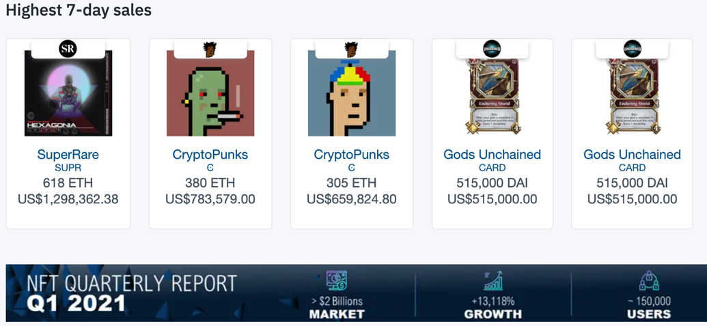Click punk avatar icon above propeller-hat CryptoPunk

[351, 48]
